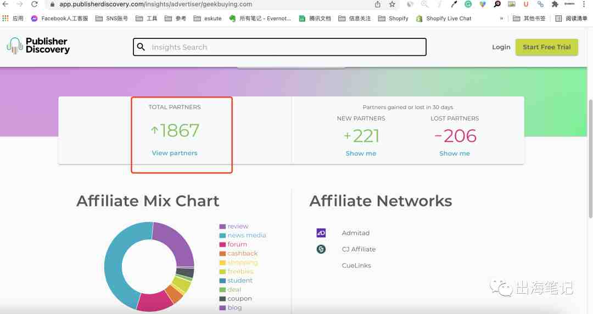Open the eskute bookmark folder
This screenshot has width=593, height=314.
(208, 18)
